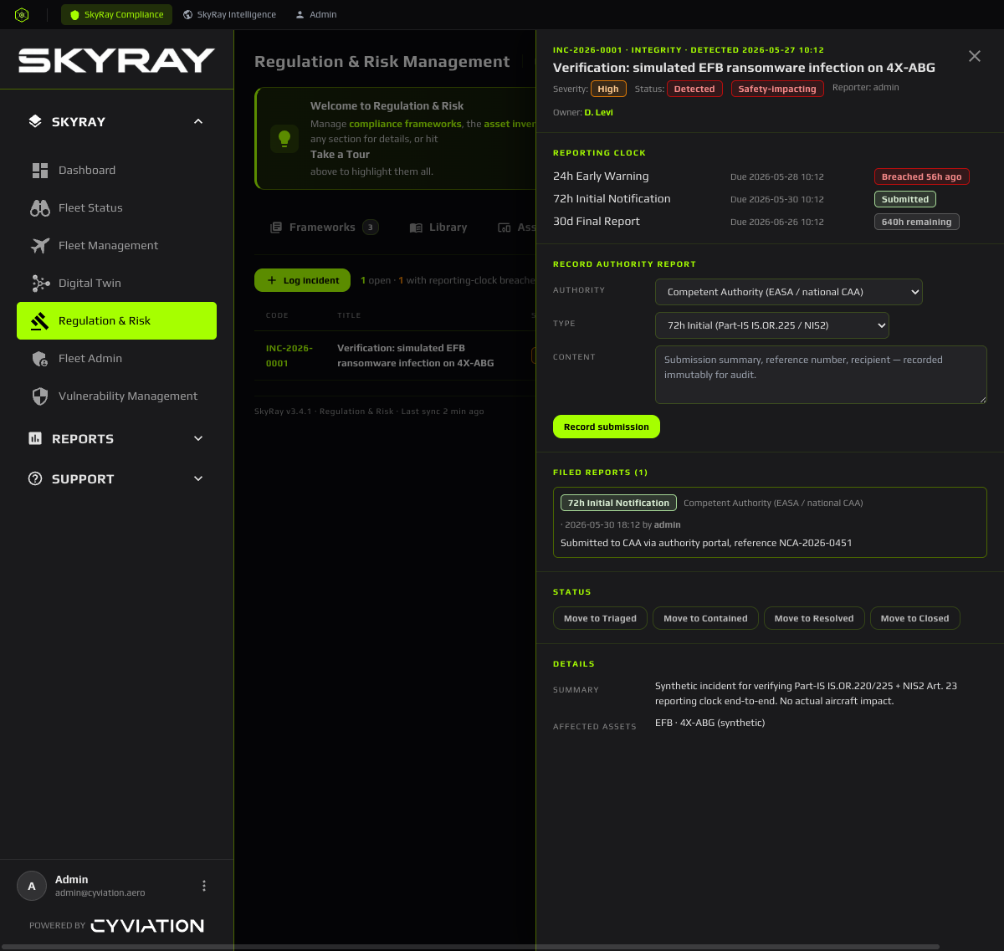Open the Frameworks tab
This screenshot has width=1004, height=951.
coord(324,227)
